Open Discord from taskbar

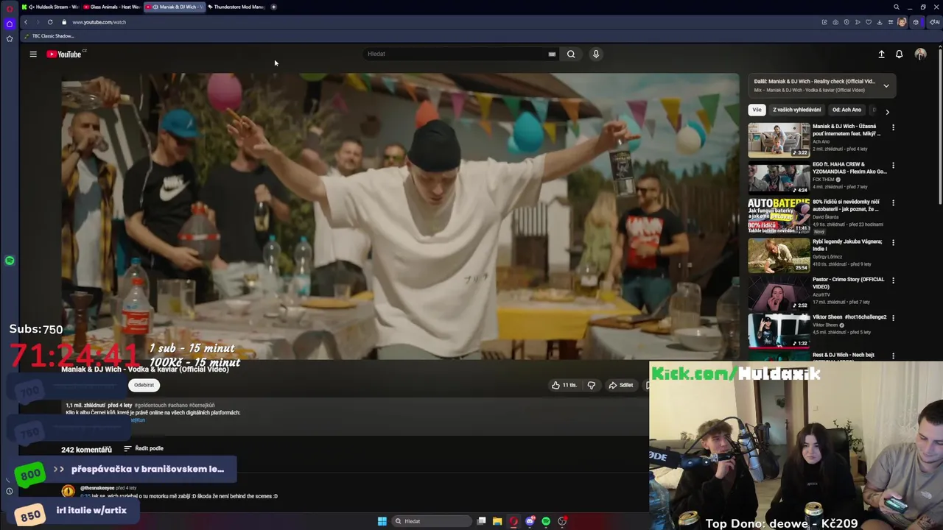(x=530, y=521)
